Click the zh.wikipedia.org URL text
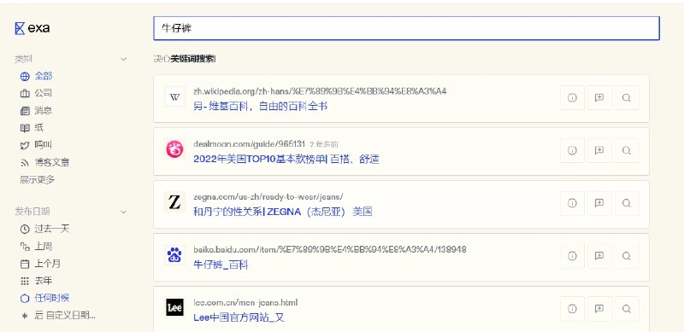 (320, 91)
